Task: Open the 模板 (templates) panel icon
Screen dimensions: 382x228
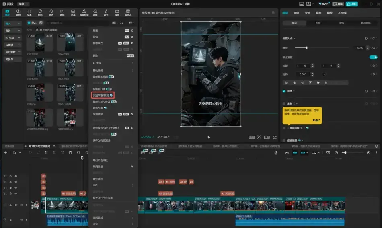Action: coord(117,13)
